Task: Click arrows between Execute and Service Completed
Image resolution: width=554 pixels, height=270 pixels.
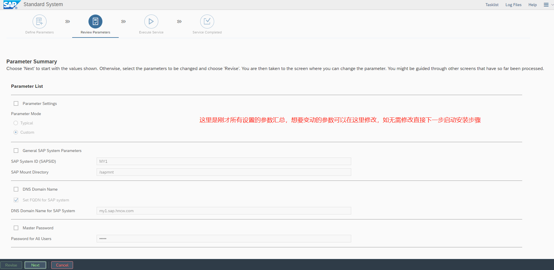Action: click(179, 22)
